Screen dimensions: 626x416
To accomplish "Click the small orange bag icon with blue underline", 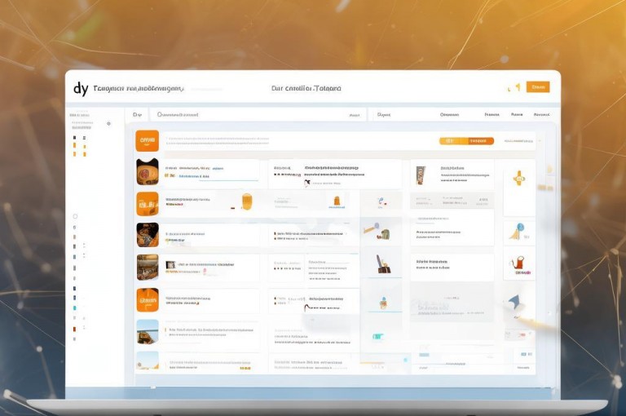I will (337, 202).
